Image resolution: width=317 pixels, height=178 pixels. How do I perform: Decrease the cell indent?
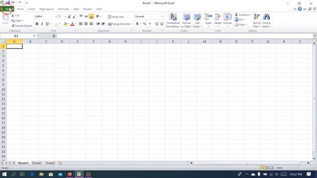point(98,24)
